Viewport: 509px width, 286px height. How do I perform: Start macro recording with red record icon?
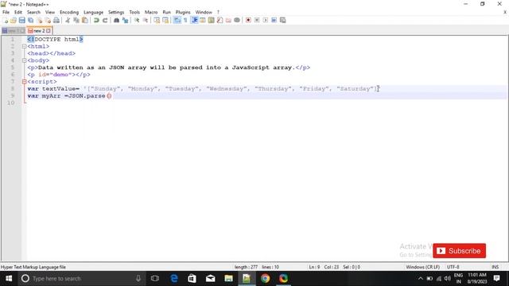[x=248, y=20]
